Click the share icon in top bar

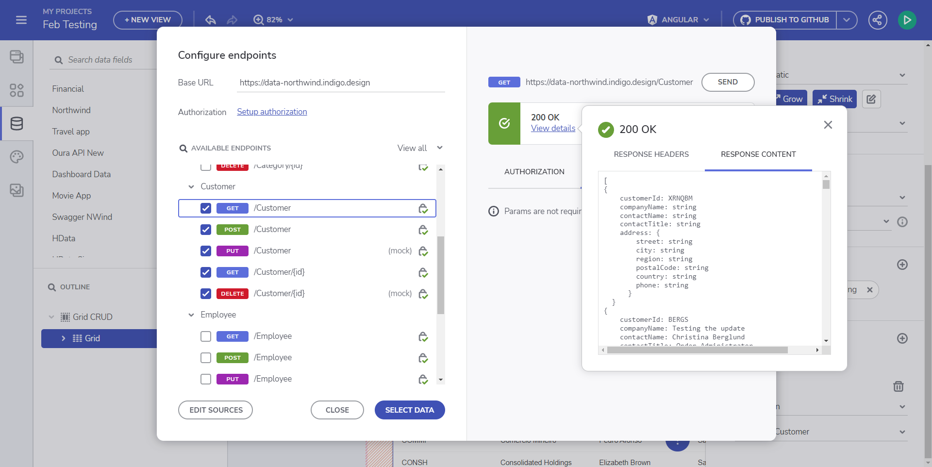(x=877, y=20)
